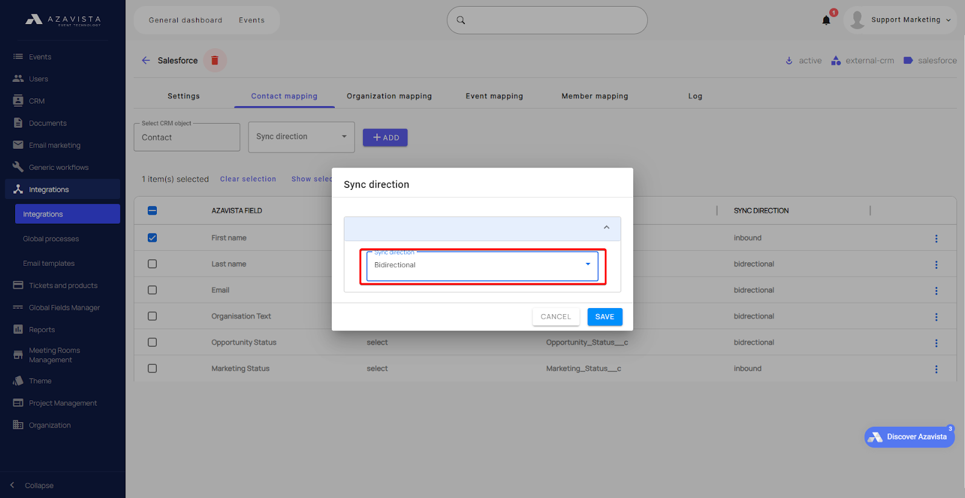Click the Reports icon in sidebar
Screen dimensions: 965x498
pos(18,329)
